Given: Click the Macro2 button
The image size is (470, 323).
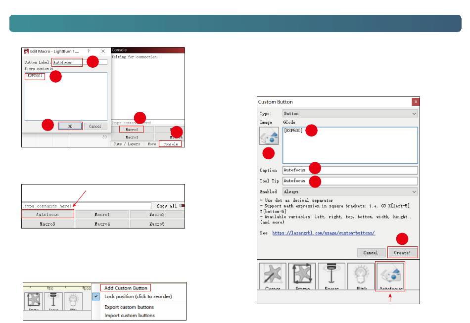Looking at the screenshot, I should [x=157, y=214].
